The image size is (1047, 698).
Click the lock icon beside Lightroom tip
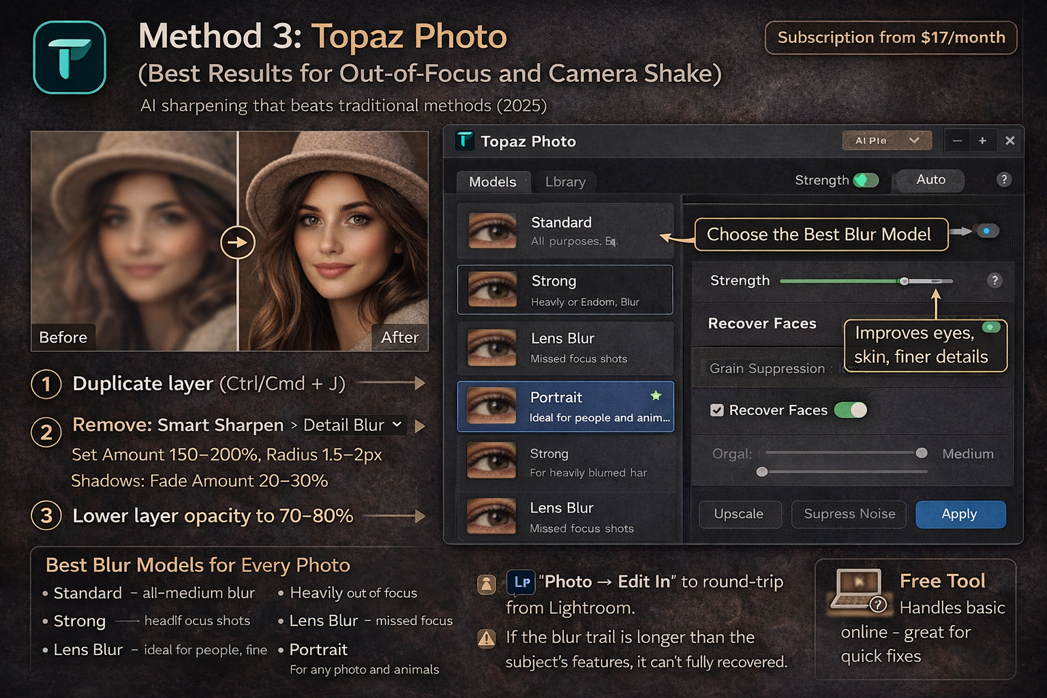tap(487, 583)
